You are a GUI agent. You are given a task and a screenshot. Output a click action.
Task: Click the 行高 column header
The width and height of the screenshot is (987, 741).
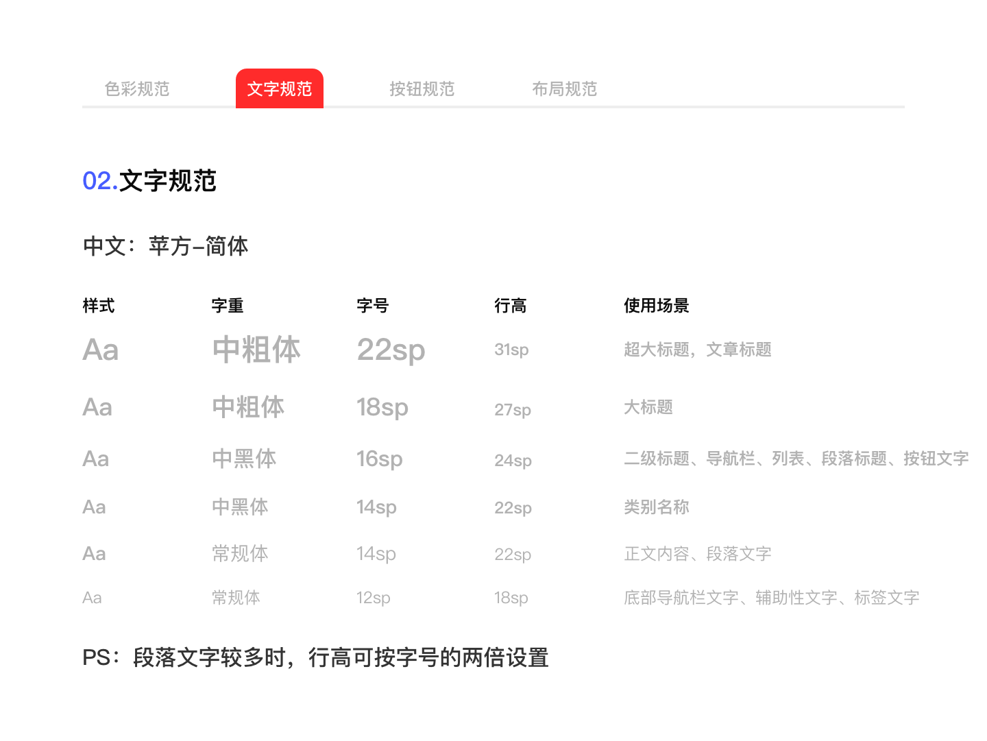511,306
